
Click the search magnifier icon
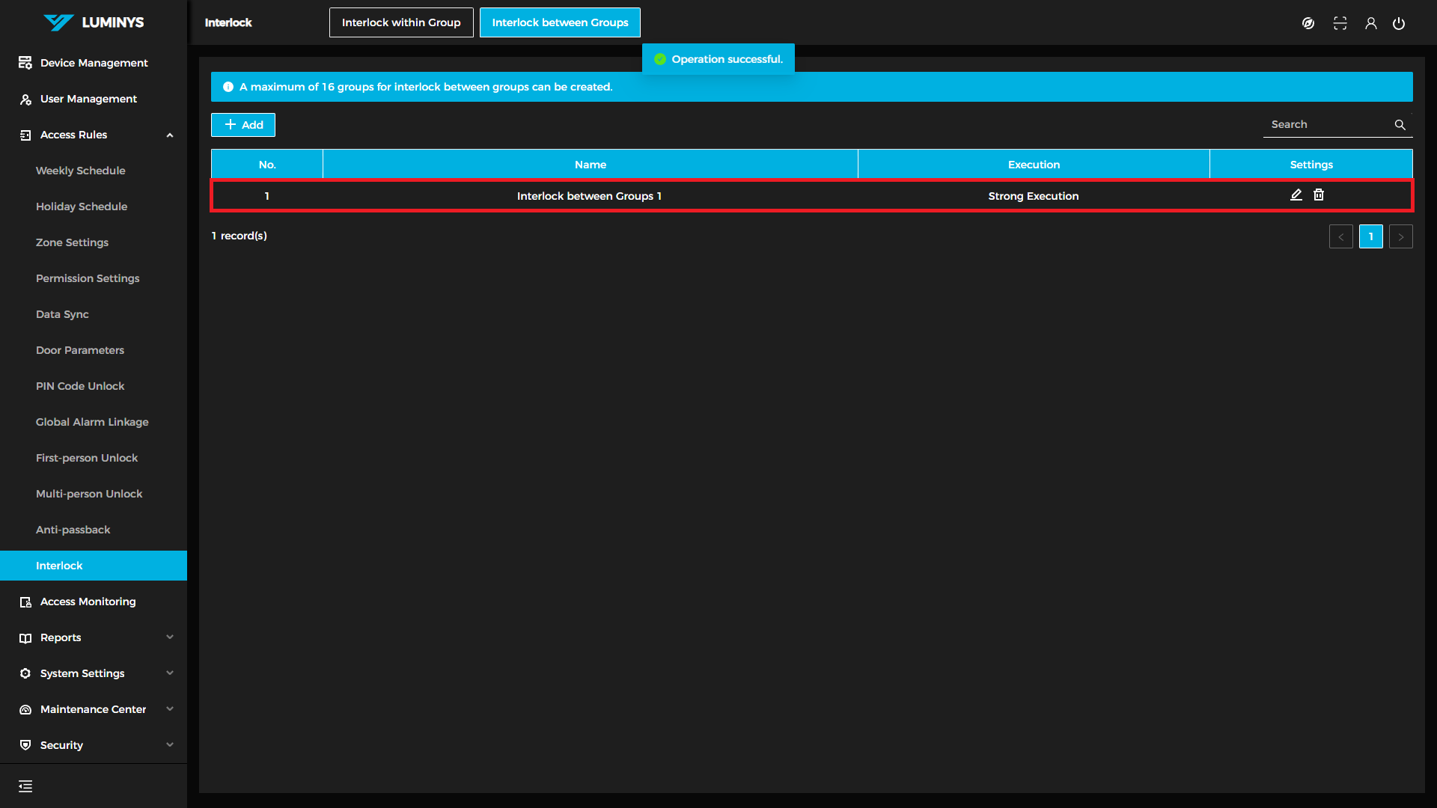point(1400,125)
